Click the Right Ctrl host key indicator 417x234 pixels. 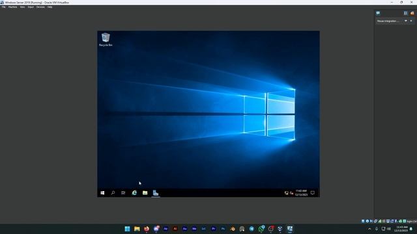click(x=412, y=221)
